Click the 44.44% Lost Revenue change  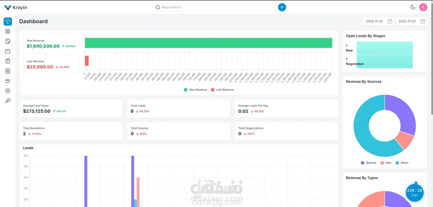63,67
